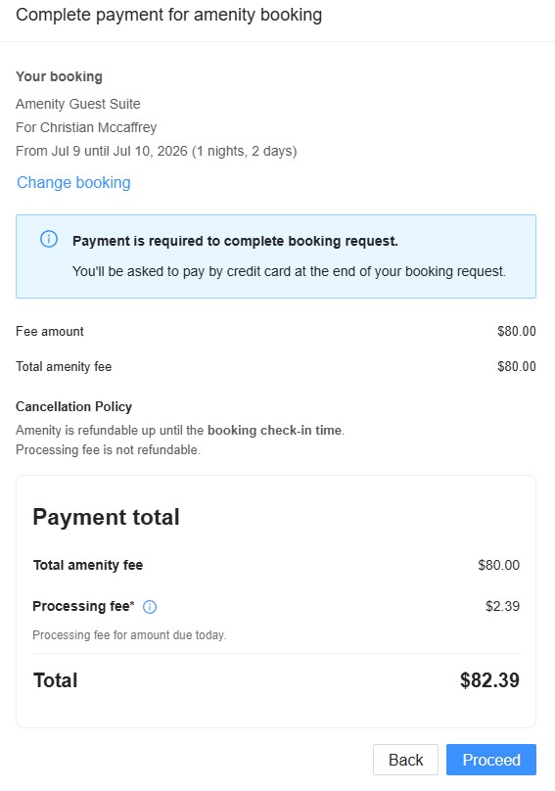This screenshot has height=791, width=555.
Task: Click the 'For Christian Mccaffrey' line
Action: (86, 127)
